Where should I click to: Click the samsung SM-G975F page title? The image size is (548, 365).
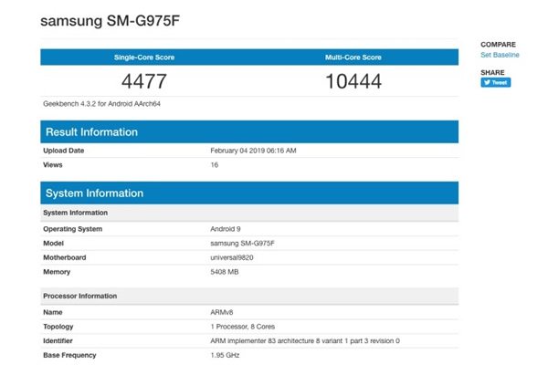[x=103, y=21]
